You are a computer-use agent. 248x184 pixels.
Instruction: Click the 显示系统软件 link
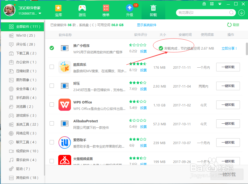(x=147, y=25)
